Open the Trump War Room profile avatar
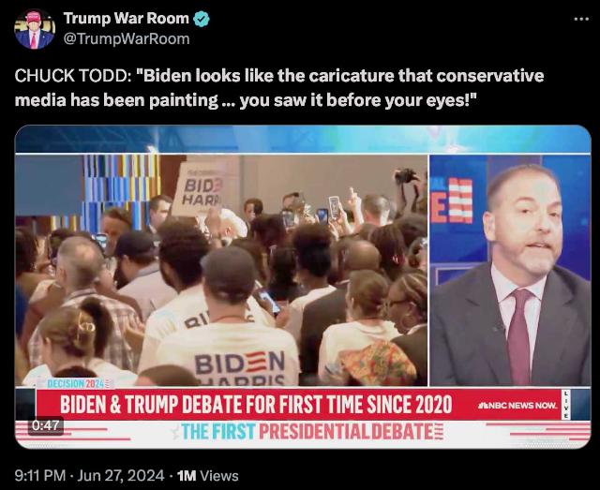This screenshot has height=490, width=600. 35,29
